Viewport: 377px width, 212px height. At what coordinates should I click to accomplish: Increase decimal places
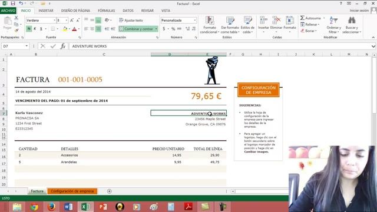click(187, 29)
